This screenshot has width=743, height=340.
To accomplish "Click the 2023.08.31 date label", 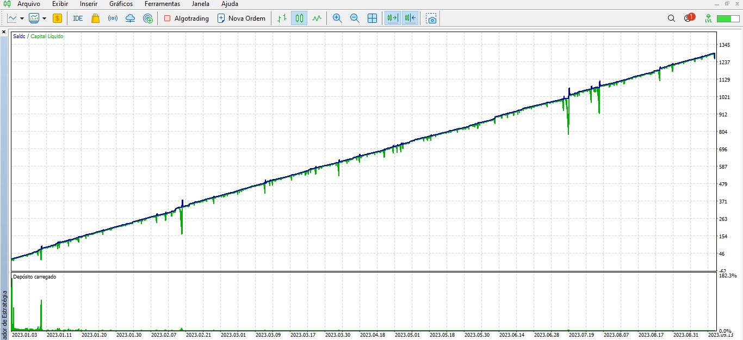I will point(686,335).
